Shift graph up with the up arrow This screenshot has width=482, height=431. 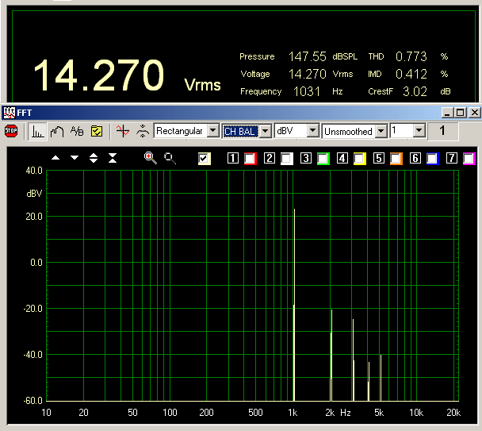tap(55, 158)
